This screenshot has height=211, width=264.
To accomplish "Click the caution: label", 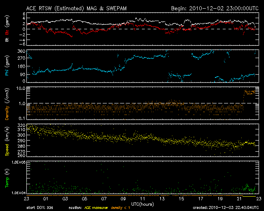I will (x=75, y=208).
